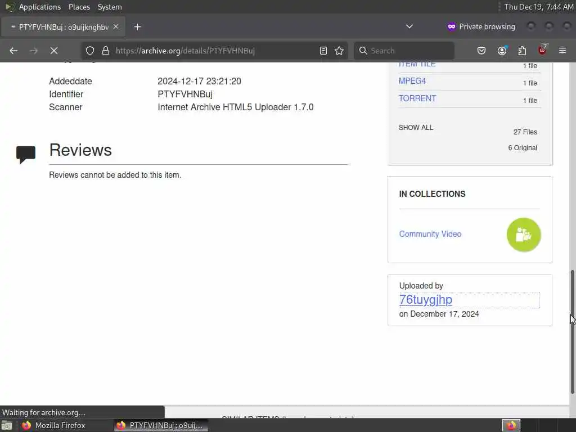Open the ITEM TILE download link
This screenshot has height=432, width=576.
417,64
